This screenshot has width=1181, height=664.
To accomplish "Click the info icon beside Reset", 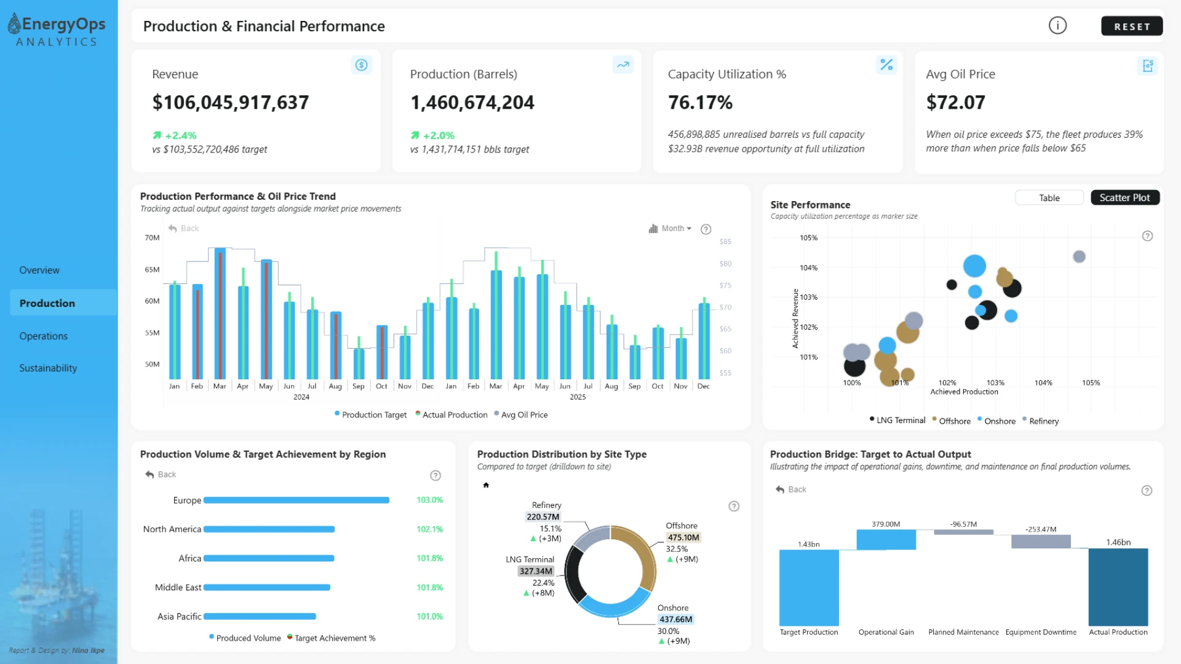I will (1057, 26).
